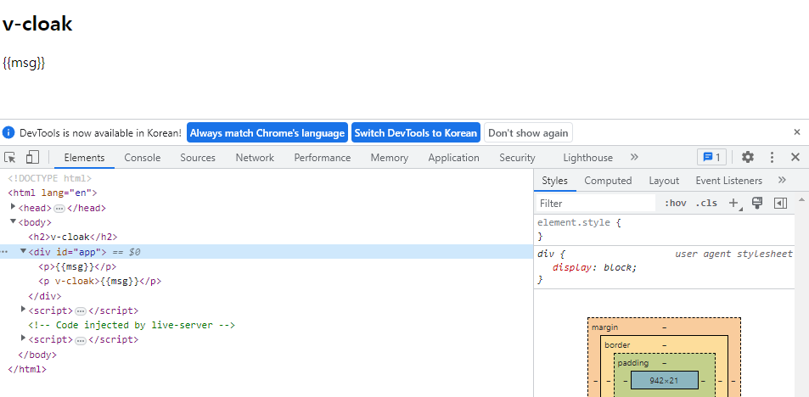Collapse the body element node
Image resolution: width=809 pixels, height=397 pixels.
pyautogui.click(x=14, y=221)
